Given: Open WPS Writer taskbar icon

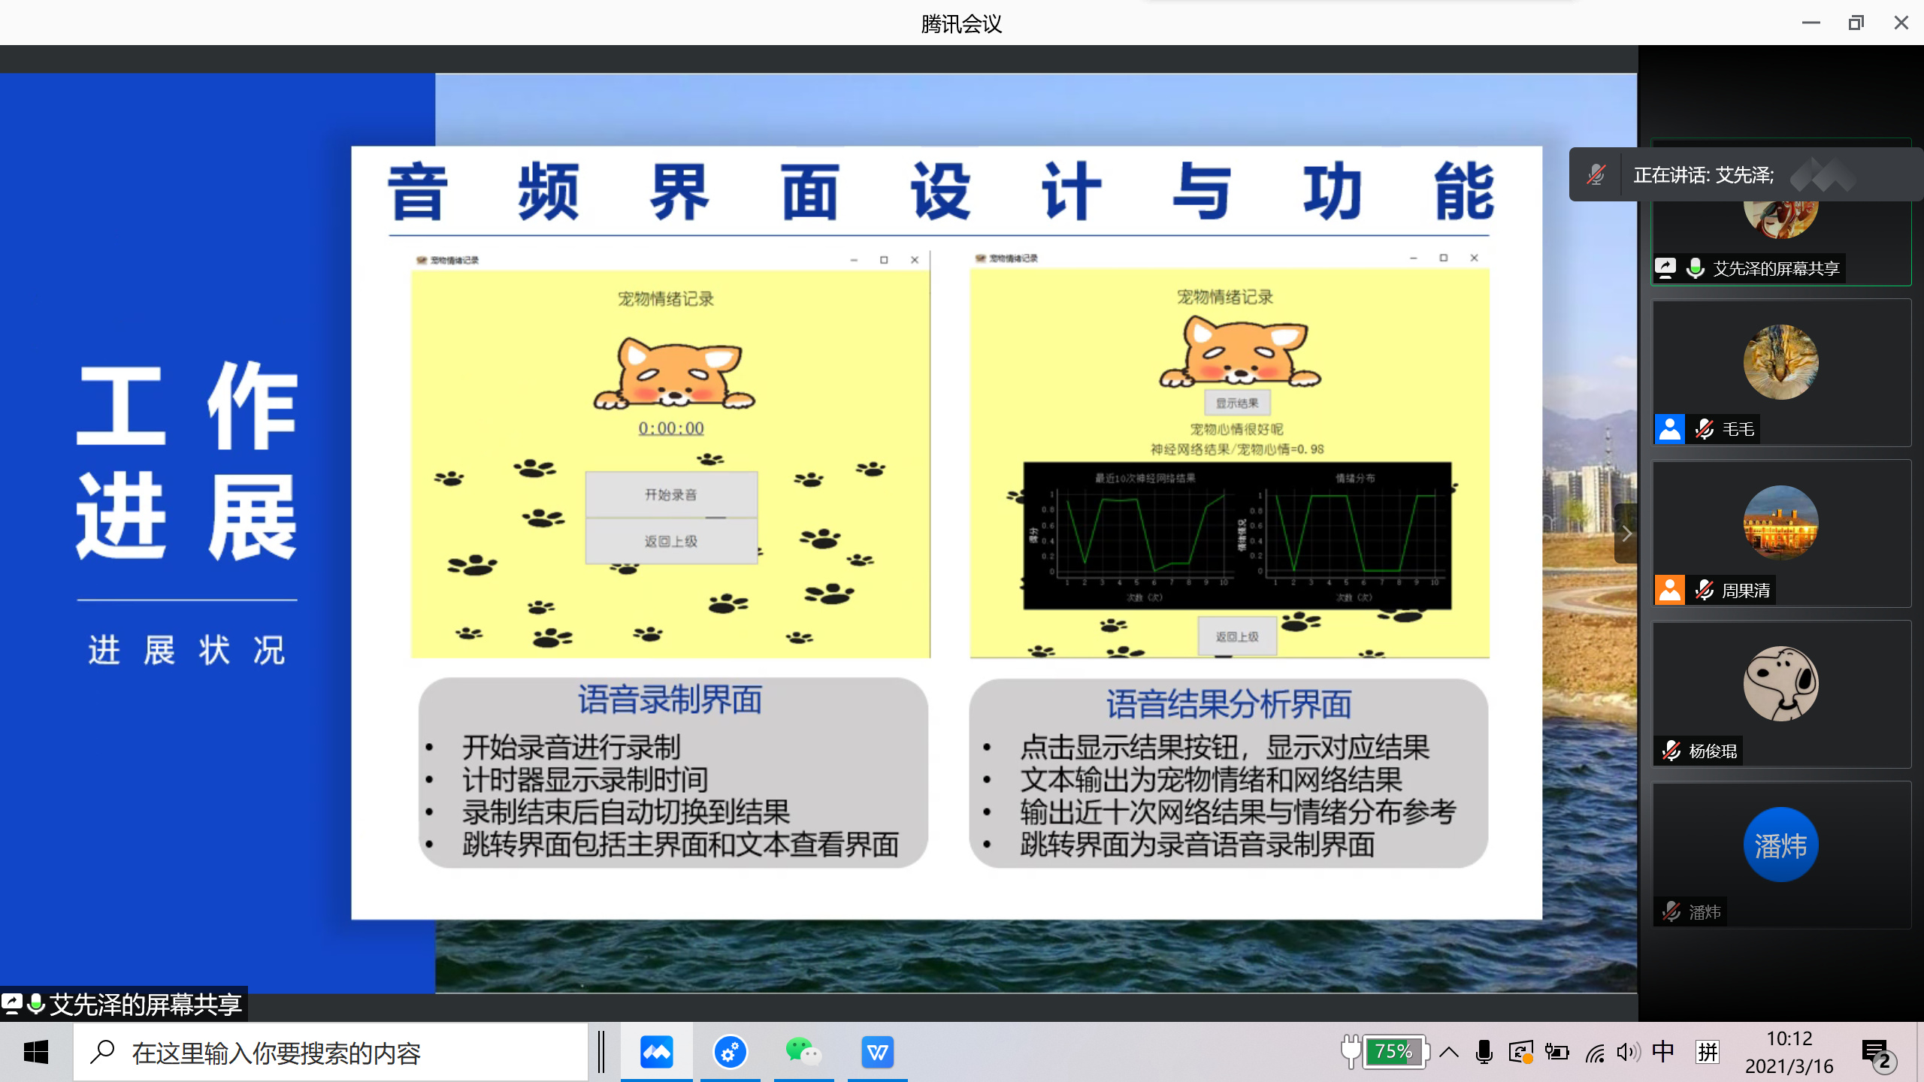Looking at the screenshot, I should [x=877, y=1052].
